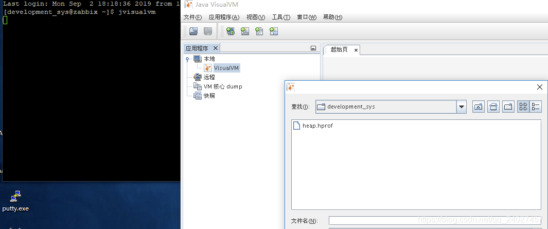
Task: Click the Load snapshot toolbar icon
Action: pyautogui.click(x=193, y=31)
